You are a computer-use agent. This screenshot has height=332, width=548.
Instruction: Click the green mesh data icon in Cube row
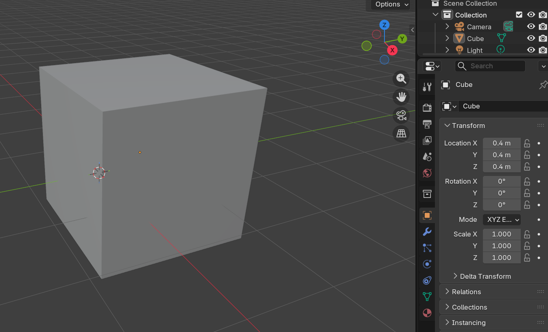pos(502,38)
